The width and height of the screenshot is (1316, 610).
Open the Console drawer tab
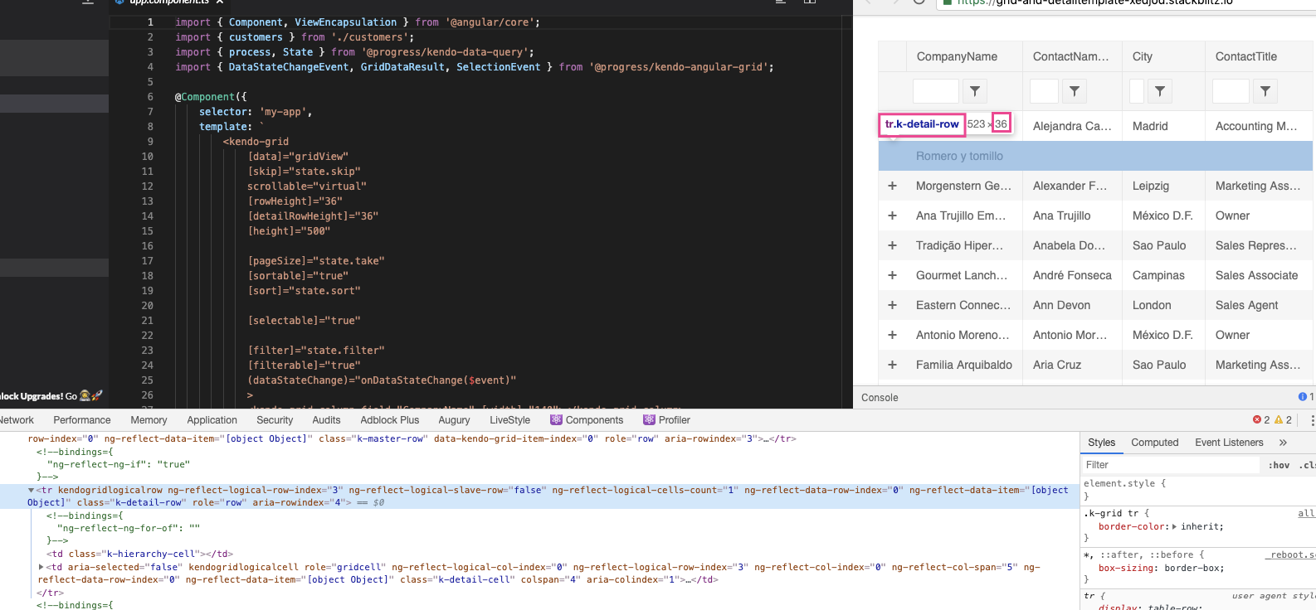(880, 398)
